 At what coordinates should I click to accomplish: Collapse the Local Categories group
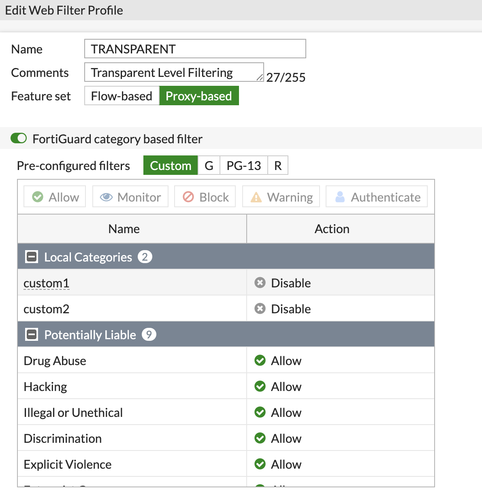[x=31, y=256]
